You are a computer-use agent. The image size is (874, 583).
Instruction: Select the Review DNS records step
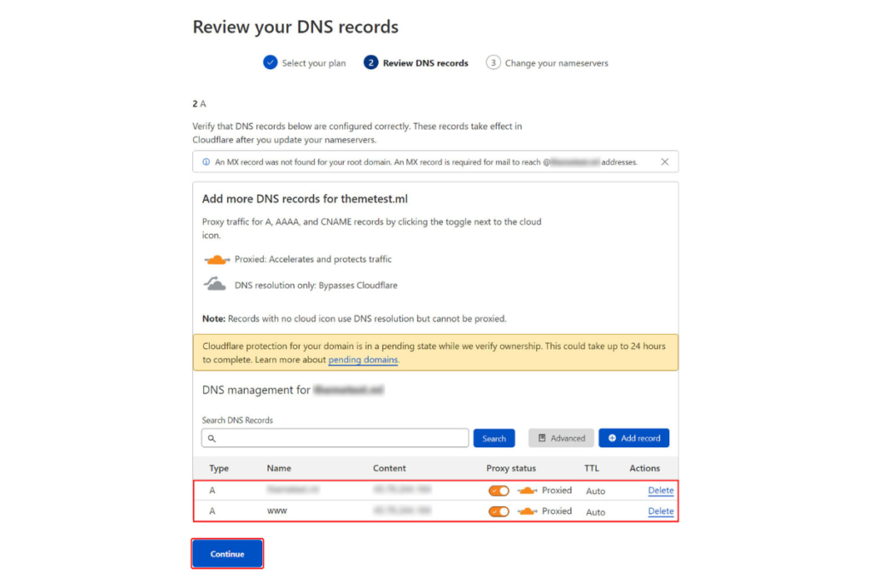click(416, 63)
